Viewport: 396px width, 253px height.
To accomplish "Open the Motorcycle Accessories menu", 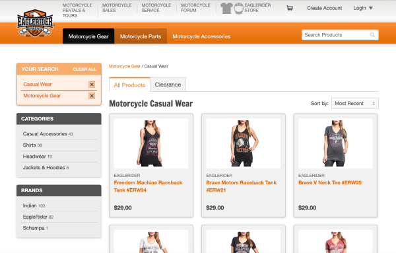I will [x=201, y=36].
